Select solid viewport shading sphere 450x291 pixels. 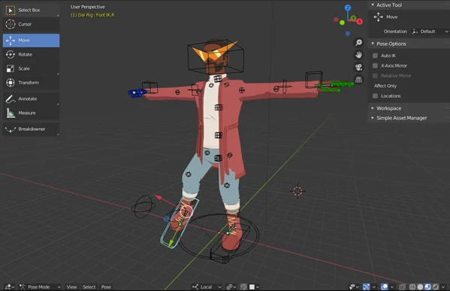pyautogui.click(x=420, y=286)
